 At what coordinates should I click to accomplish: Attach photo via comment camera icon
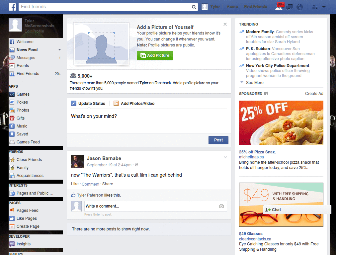pos(221,206)
